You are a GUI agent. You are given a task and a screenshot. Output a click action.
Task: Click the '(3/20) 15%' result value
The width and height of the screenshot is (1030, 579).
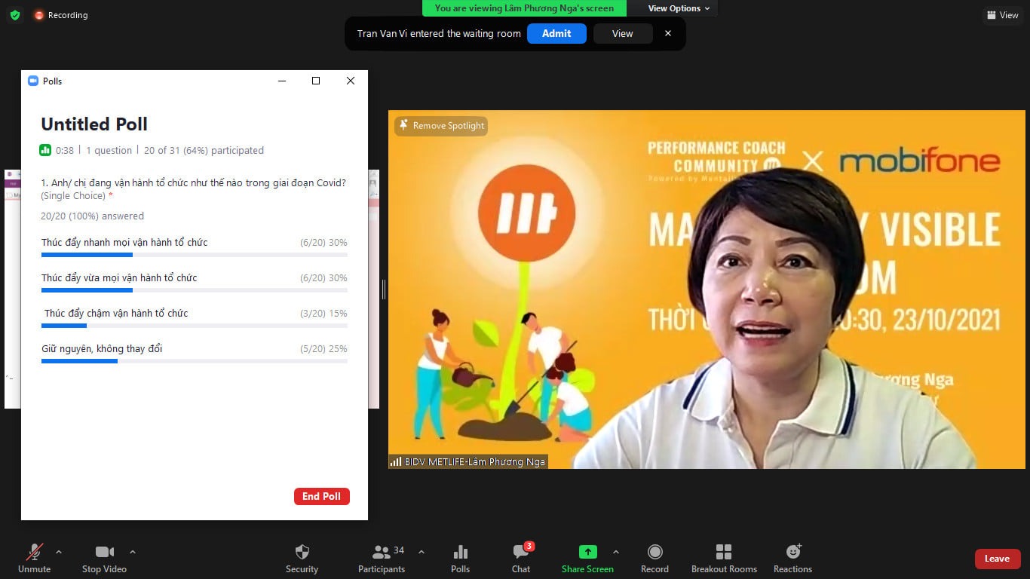click(x=323, y=313)
